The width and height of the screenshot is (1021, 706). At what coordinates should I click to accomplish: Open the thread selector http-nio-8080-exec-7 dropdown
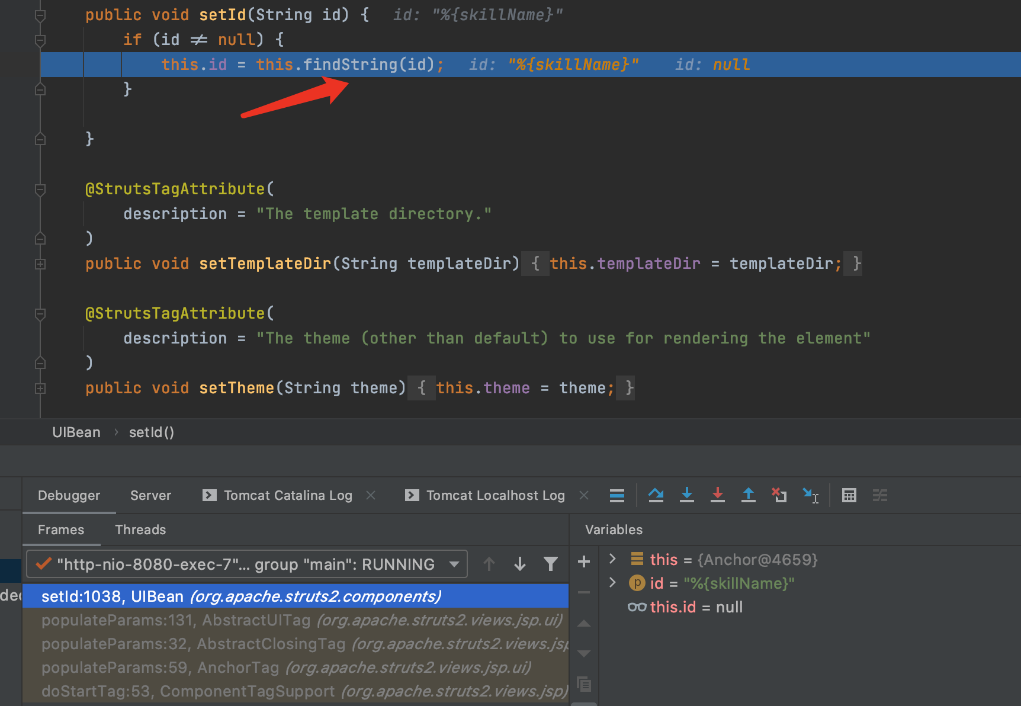pos(247,564)
